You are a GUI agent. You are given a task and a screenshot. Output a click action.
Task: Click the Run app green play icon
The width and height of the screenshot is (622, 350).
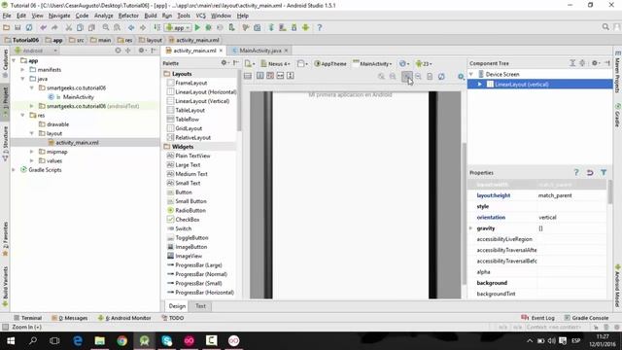197,27
